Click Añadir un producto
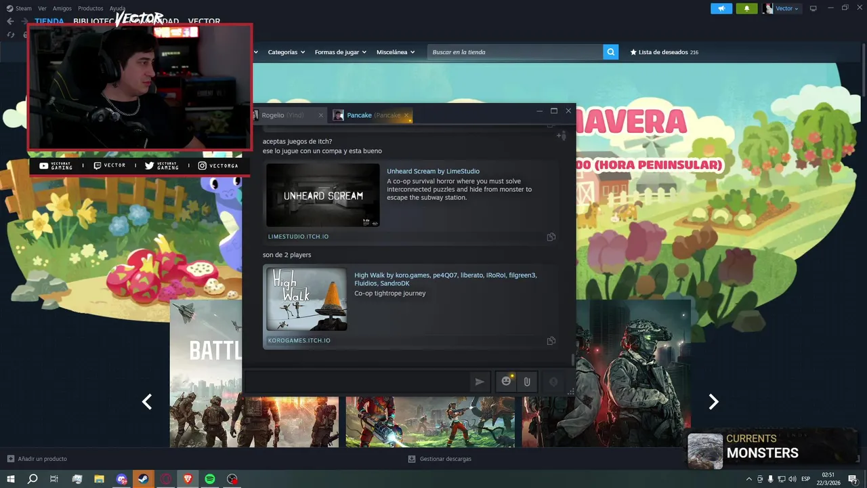 click(x=42, y=459)
